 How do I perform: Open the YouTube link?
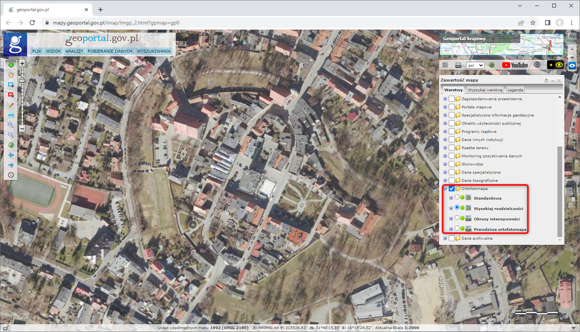point(515,65)
